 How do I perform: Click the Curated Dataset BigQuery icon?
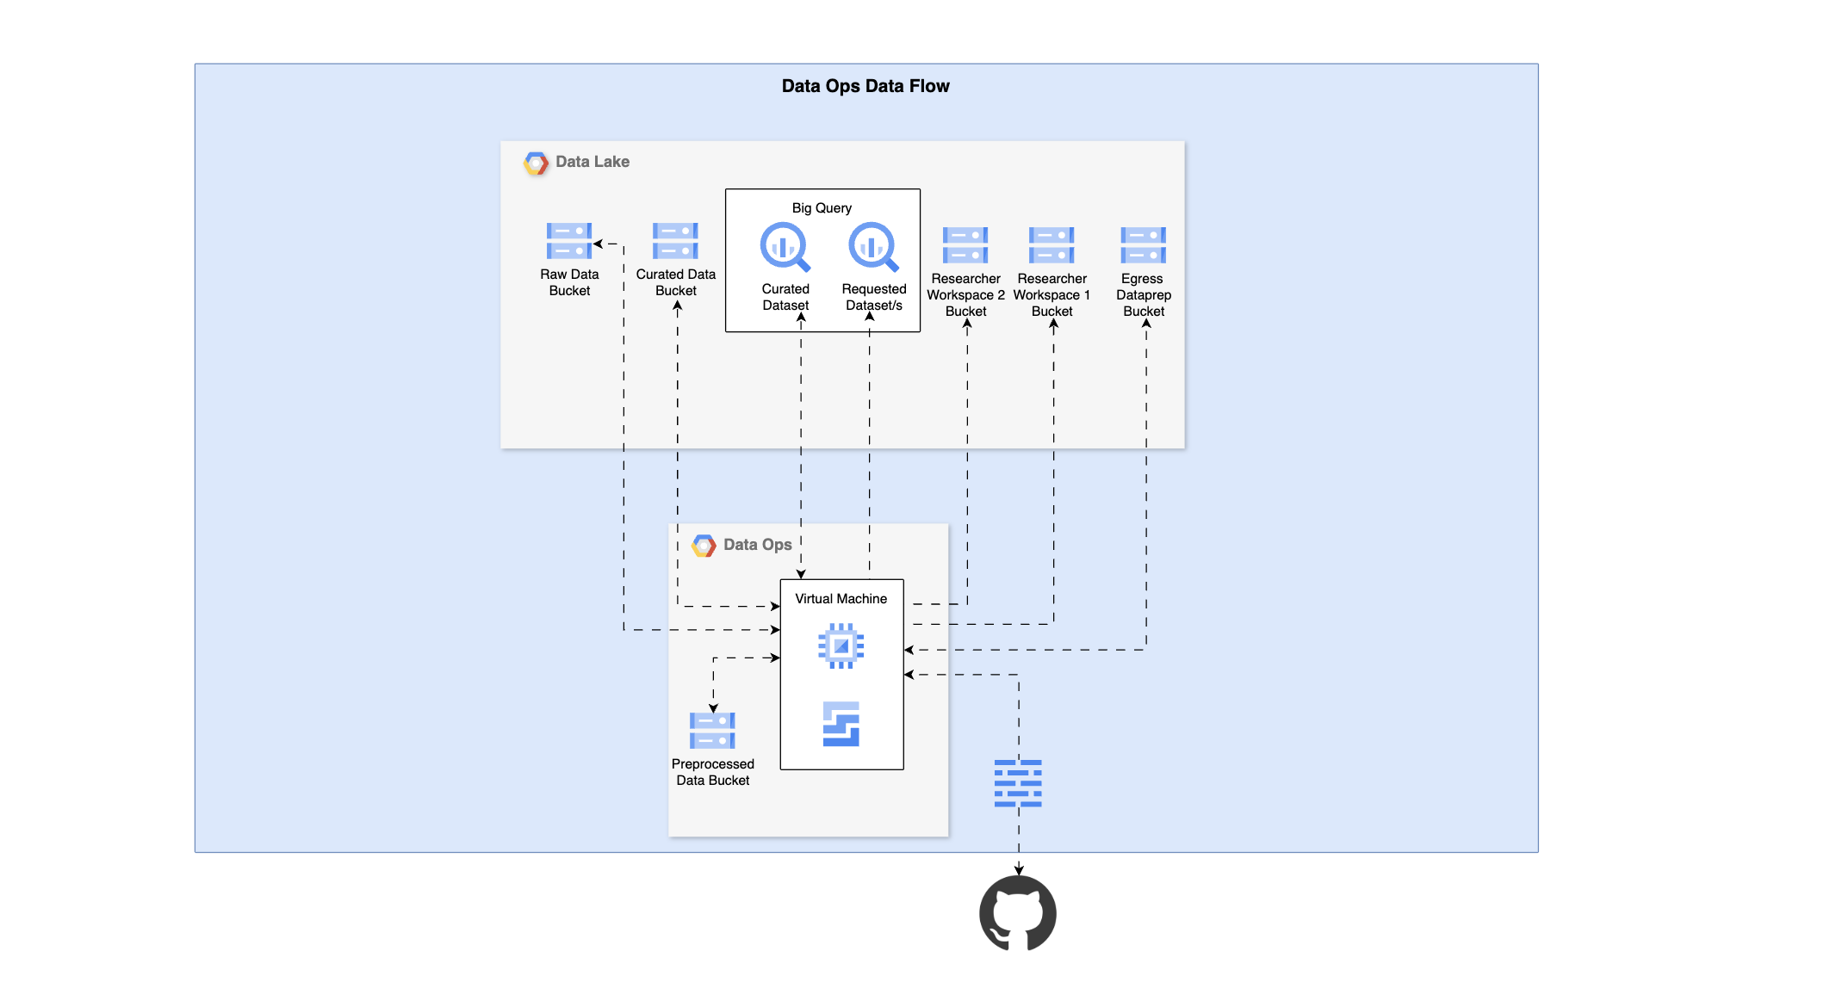(x=785, y=247)
